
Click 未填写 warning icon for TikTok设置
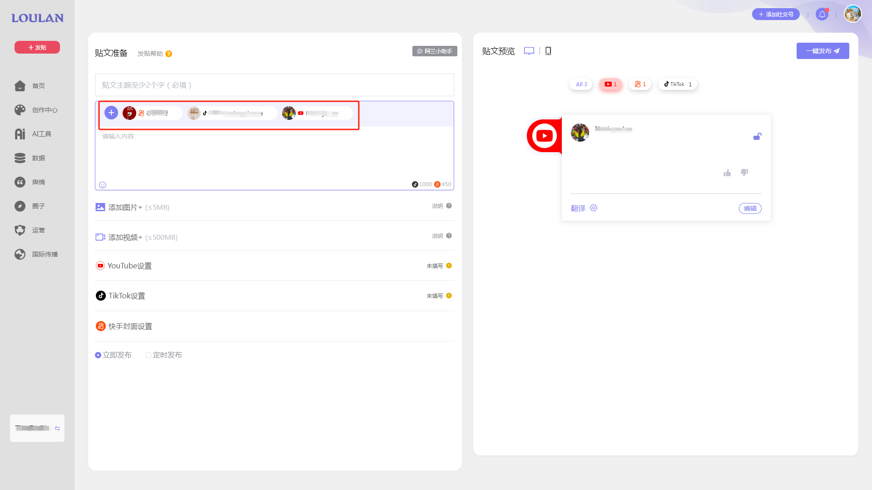[449, 296]
